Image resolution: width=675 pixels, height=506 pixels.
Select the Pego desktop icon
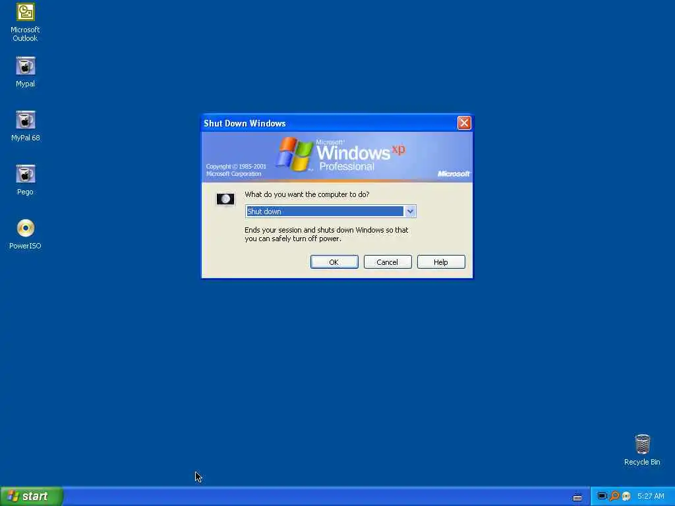pyautogui.click(x=26, y=180)
